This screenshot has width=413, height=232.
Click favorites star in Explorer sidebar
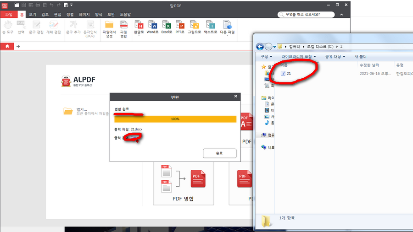coord(264,67)
